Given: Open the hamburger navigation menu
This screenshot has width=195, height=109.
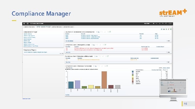Looking at the screenshot, I should pyautogui.click(x=28, y=23).
